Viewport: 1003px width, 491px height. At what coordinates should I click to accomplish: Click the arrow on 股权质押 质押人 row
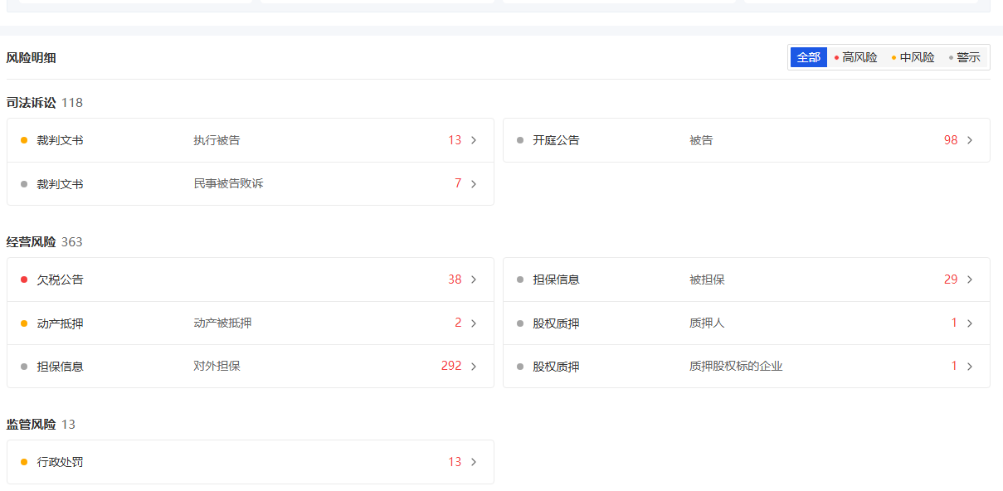coord(970,323)
